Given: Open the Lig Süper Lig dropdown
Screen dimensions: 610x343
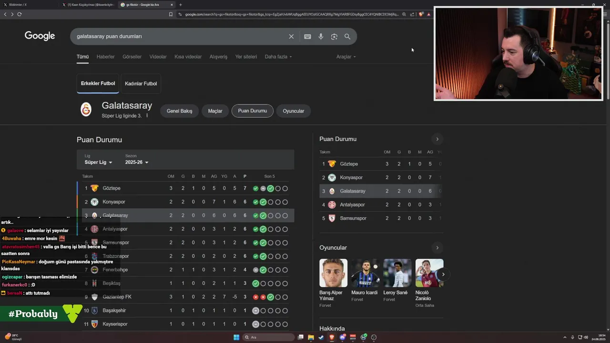Looking at the screenshot, I should [x=99, y=162].
